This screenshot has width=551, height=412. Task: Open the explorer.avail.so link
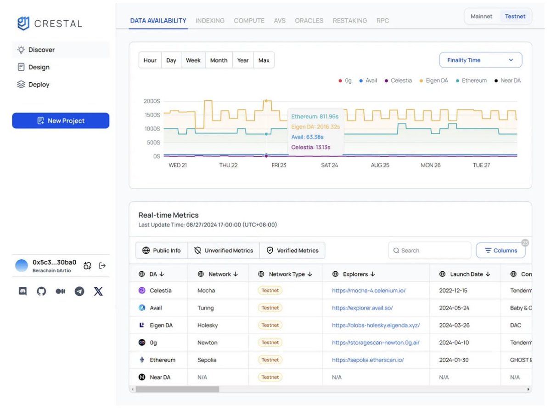tap(362, 308)
